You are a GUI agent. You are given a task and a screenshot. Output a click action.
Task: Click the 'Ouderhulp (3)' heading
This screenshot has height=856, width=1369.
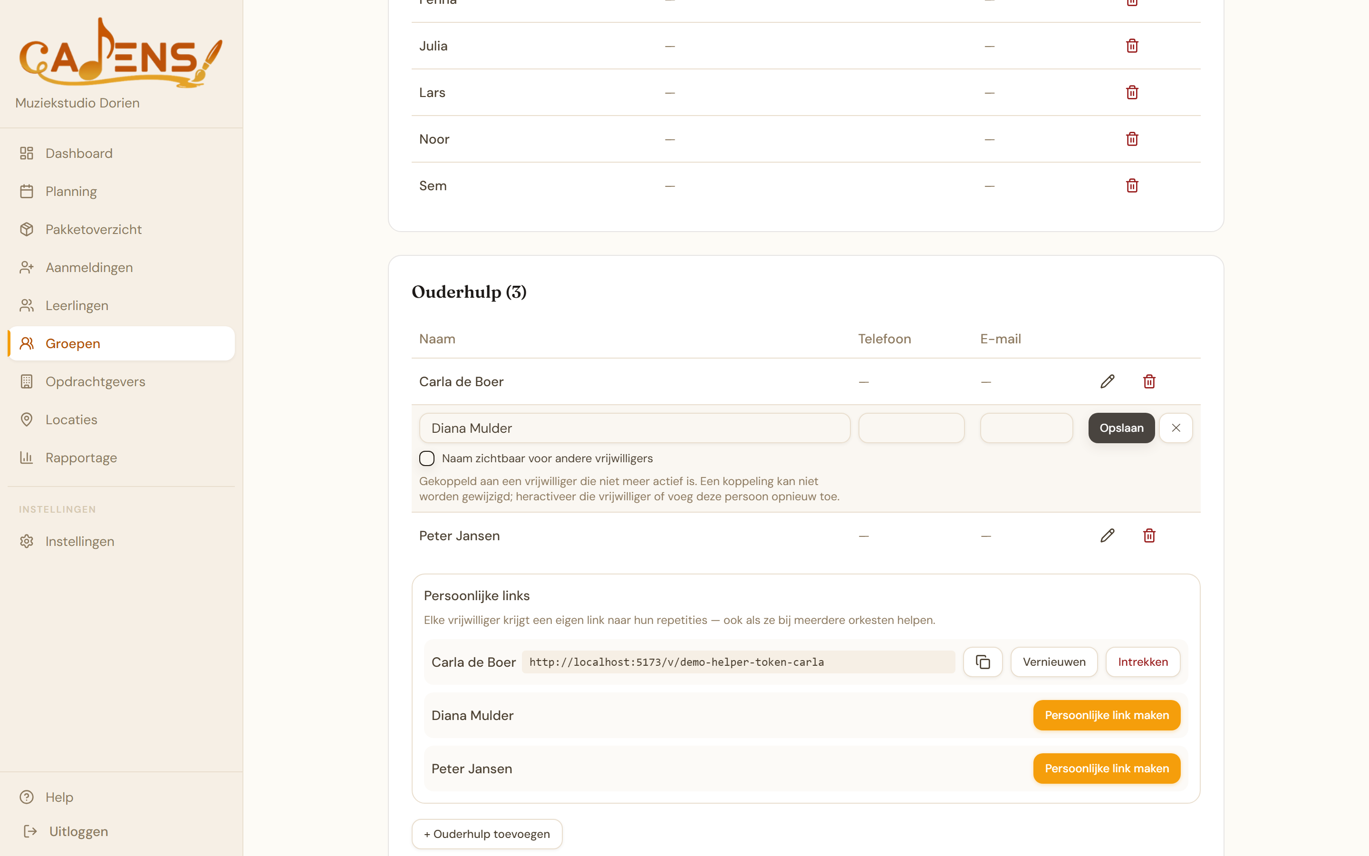pos(469,292)
